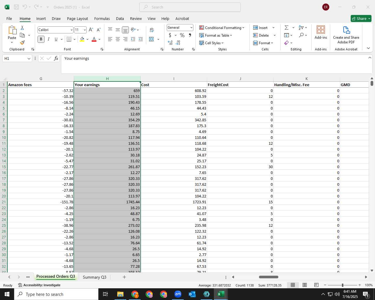Screen dimensions: 375x300
Task: Open the Name Box dropdown arrow
Action: coord(29,58)
